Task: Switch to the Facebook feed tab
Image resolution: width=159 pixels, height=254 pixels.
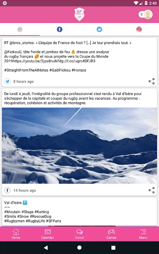Action: coord(60,29)
